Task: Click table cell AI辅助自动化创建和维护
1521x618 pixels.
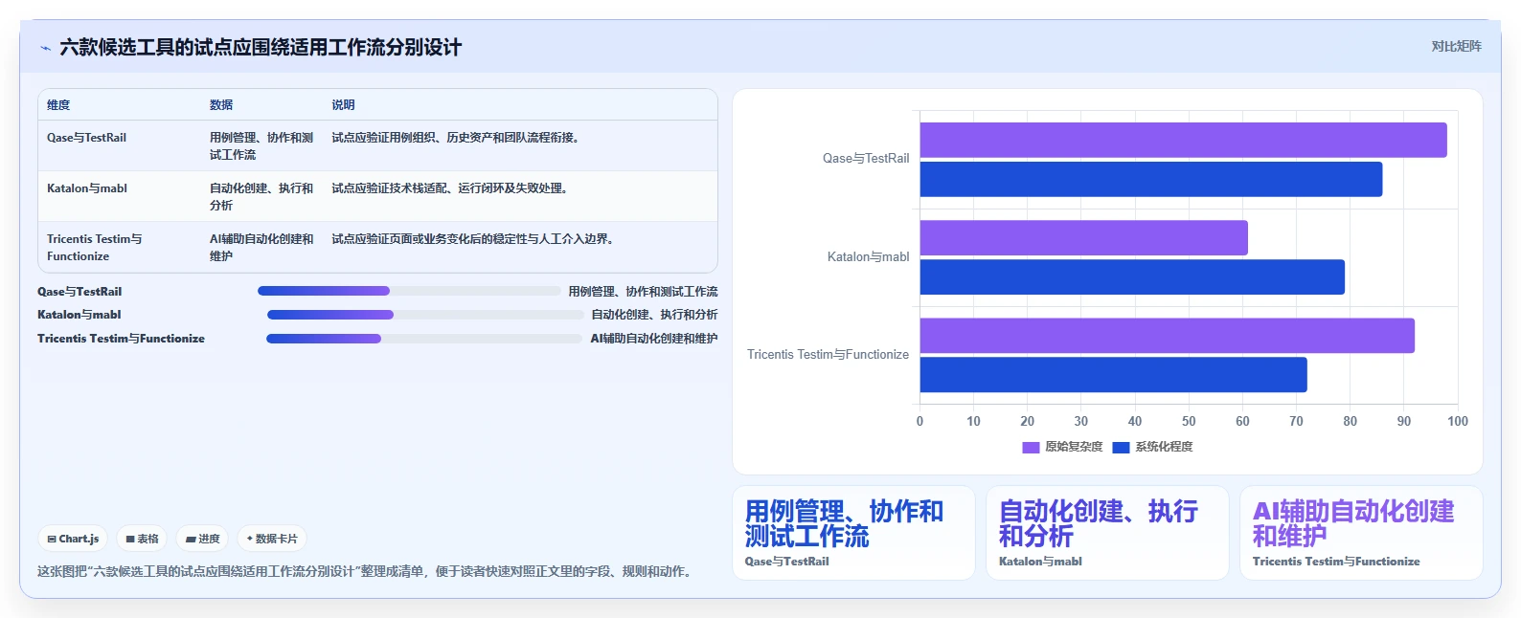Action: pyautogui.click(x=261, y=248)
